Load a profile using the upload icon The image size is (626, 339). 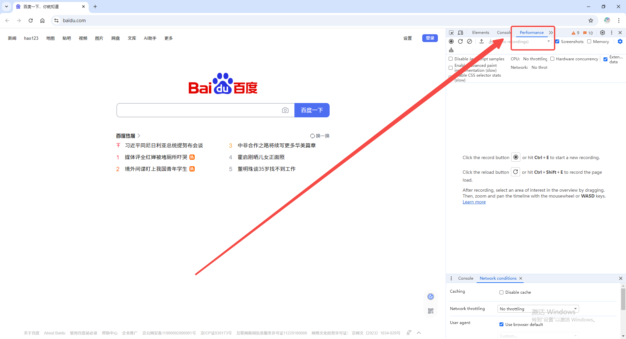482,41
